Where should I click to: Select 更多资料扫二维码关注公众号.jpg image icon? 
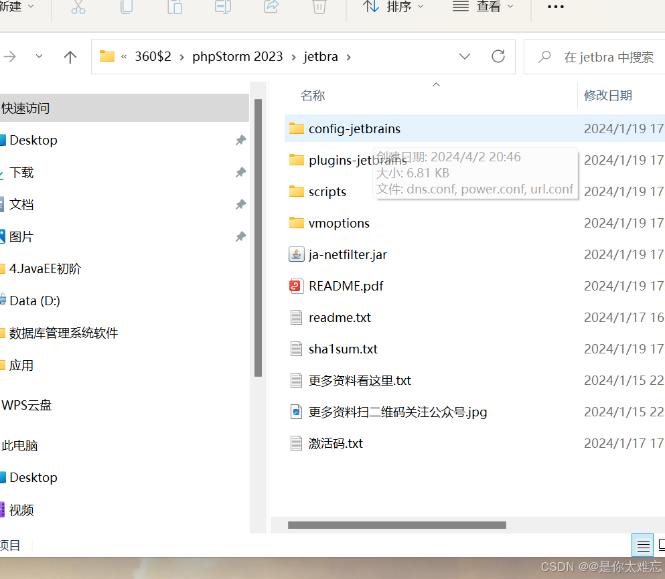point(296,412)
